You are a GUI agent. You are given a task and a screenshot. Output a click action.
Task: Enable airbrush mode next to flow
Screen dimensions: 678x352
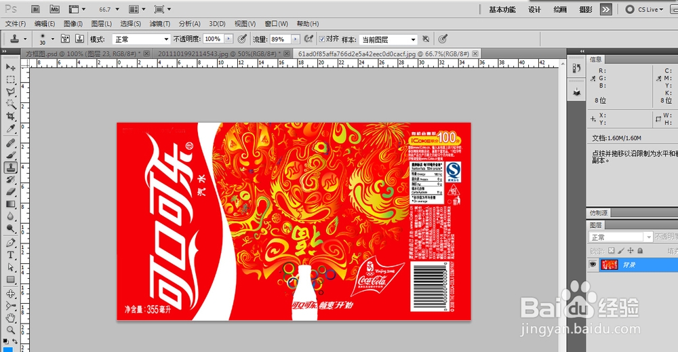308,39
